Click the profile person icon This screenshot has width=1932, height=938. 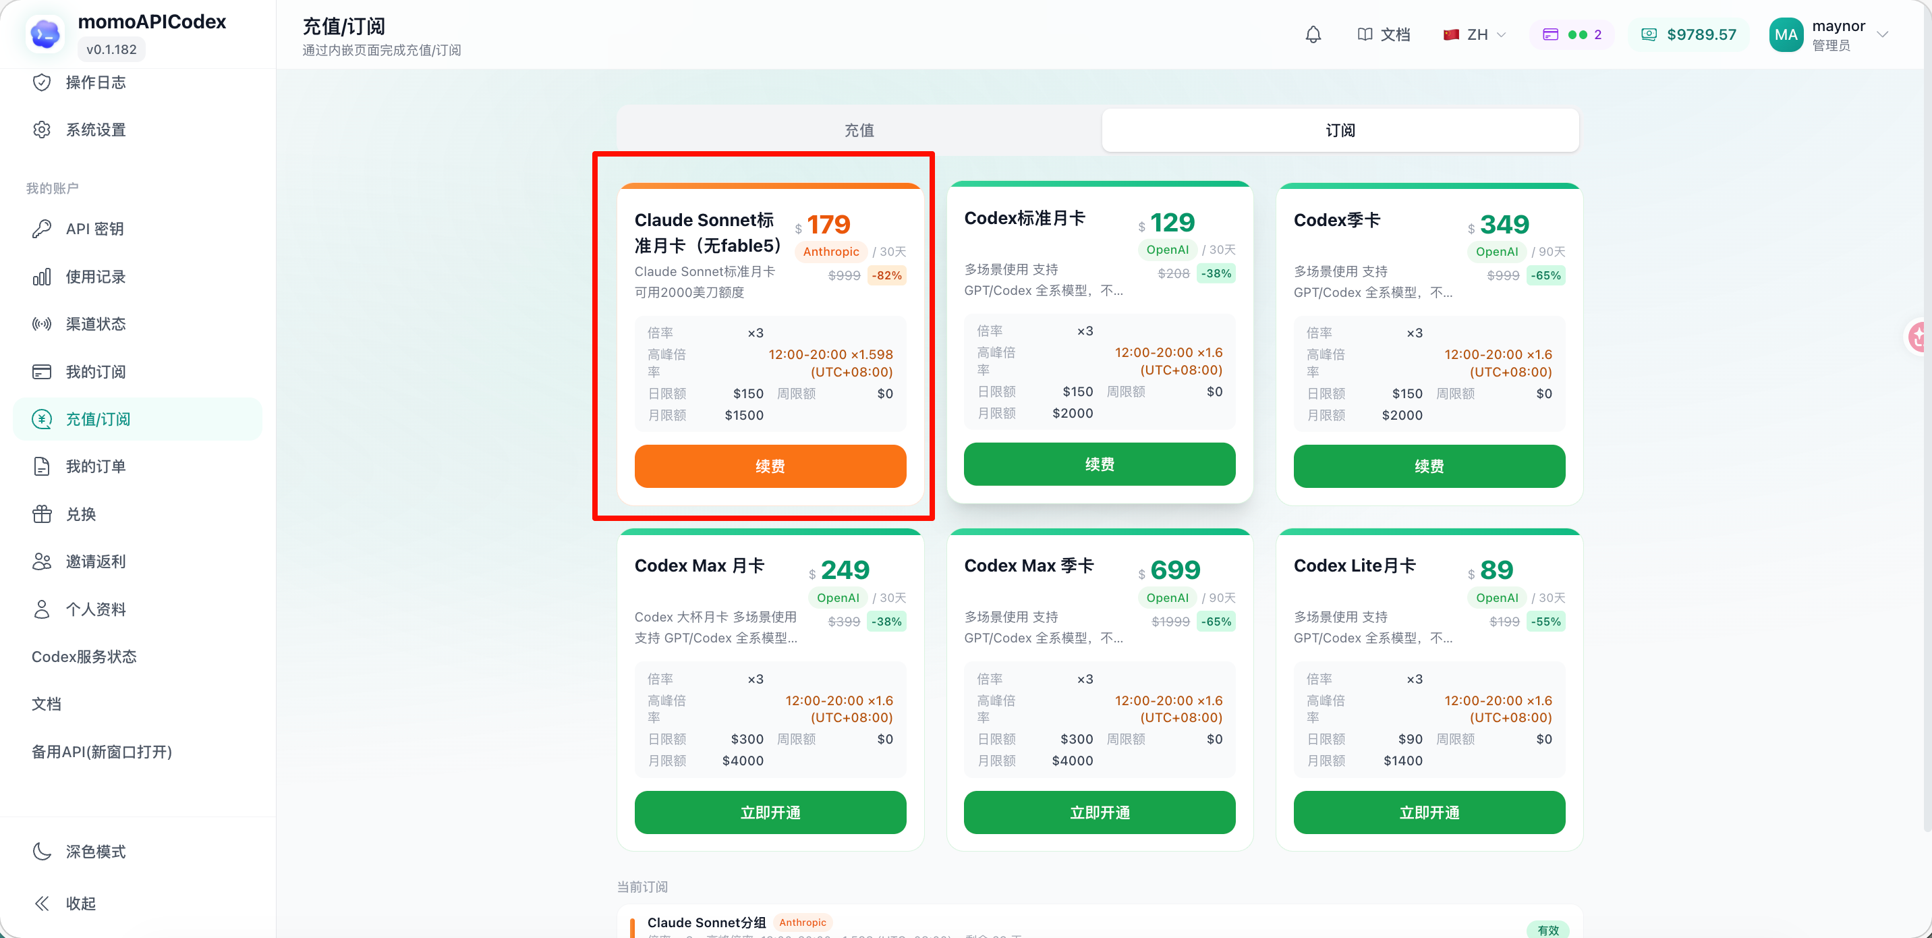pos(42,609)
